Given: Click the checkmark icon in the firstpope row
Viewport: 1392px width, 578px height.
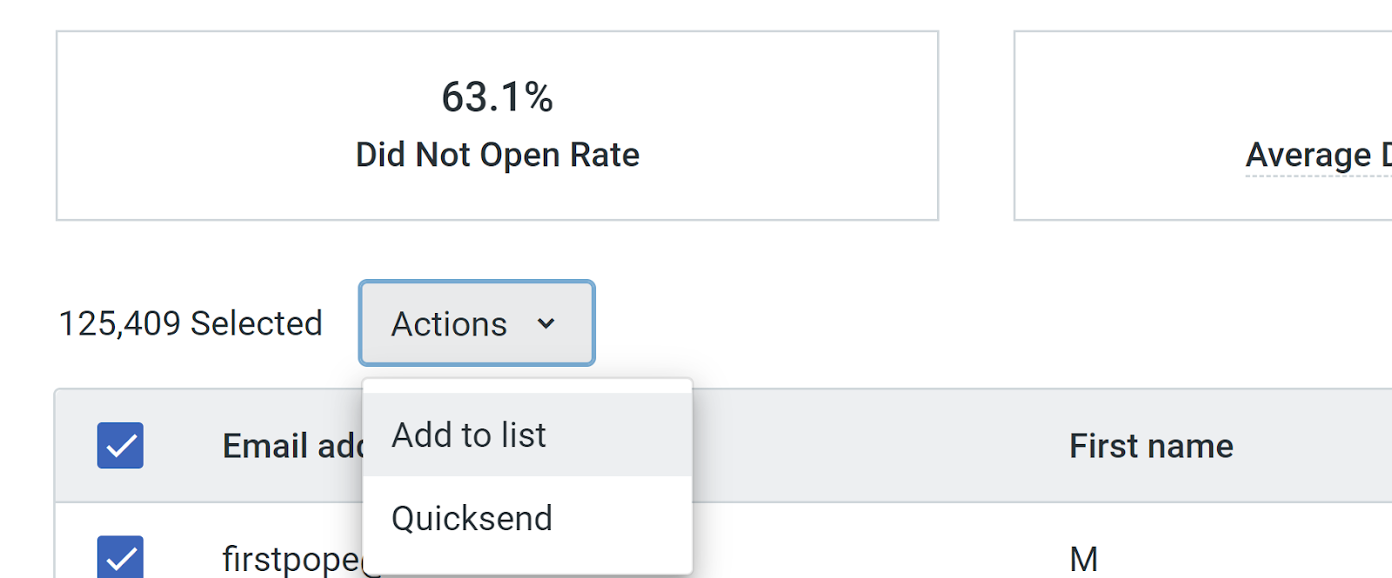Looking at the screenshot, I should [121, 558].
